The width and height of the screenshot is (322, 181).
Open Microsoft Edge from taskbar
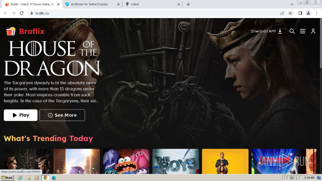pyautogui.click(x=54, y=178)
